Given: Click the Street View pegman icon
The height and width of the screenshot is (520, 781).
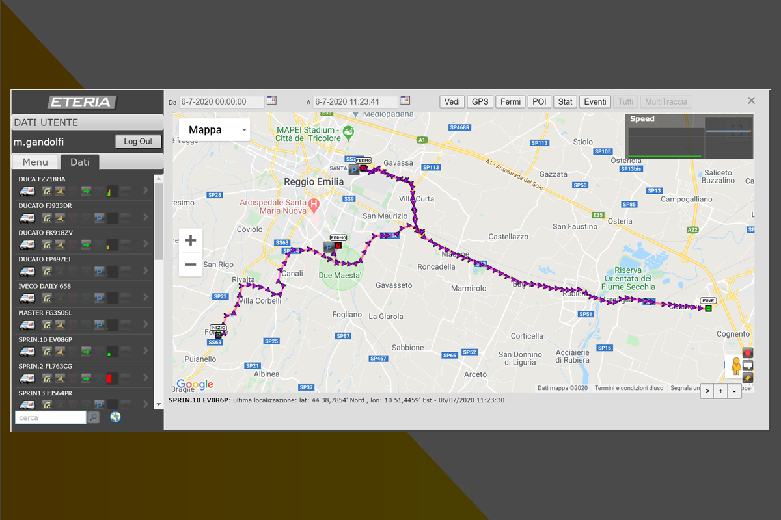Looking at the screenshot, I should [736, 367].
